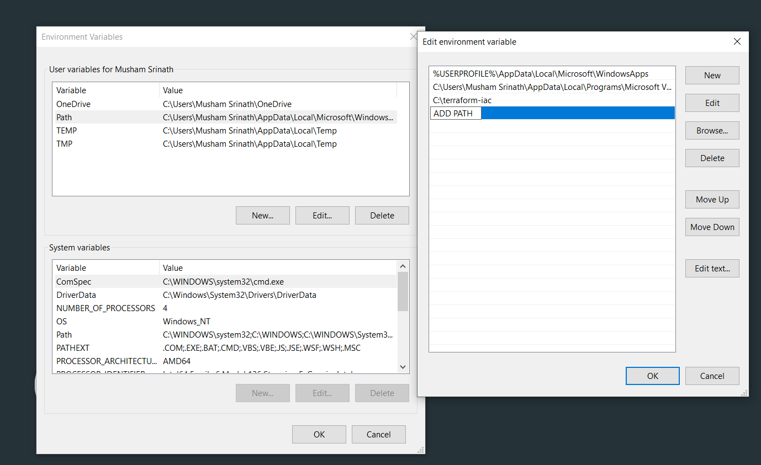The image size is (761, 465).
Task: Click the Browse... button
Action: point(712,131)
